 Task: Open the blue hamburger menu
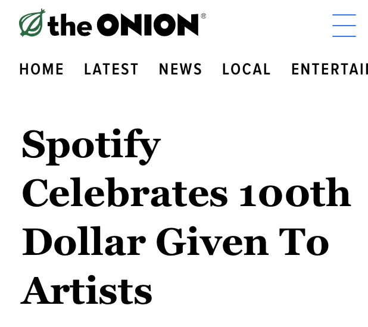tap(344, 26)
